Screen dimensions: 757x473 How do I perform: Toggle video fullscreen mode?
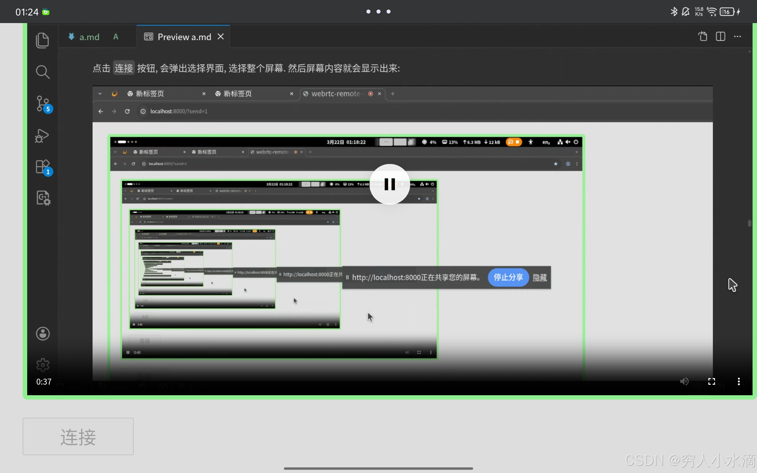pyautogui.click(x=711, y=381)
